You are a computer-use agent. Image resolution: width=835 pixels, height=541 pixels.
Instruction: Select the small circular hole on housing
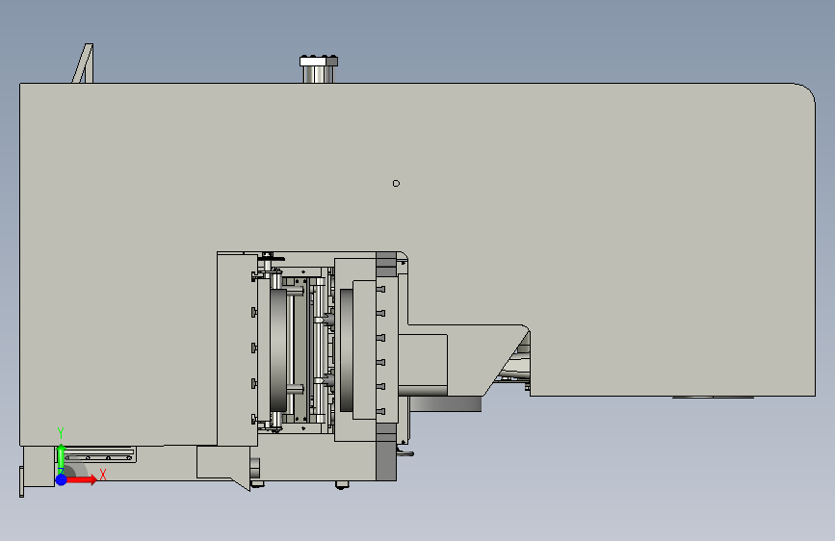[x=396, y=183]
